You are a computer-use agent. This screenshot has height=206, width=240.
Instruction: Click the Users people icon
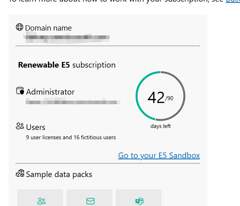[x=20, y=126]
